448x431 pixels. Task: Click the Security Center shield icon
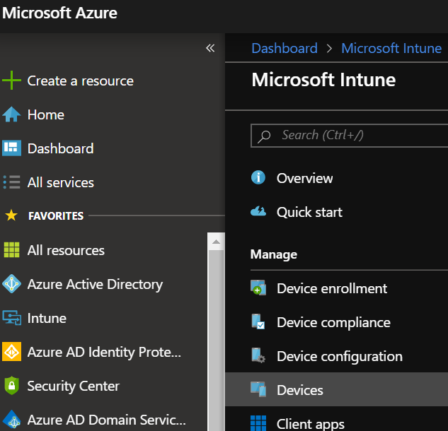12,386
